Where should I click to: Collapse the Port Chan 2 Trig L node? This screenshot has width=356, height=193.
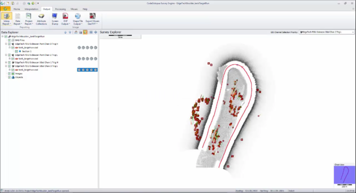pos(6,55)
